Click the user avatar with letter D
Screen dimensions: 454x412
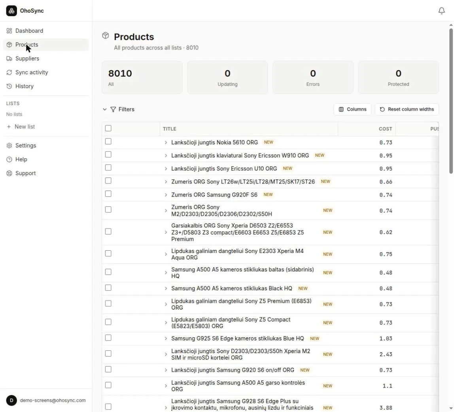click(x=11, y=401)
